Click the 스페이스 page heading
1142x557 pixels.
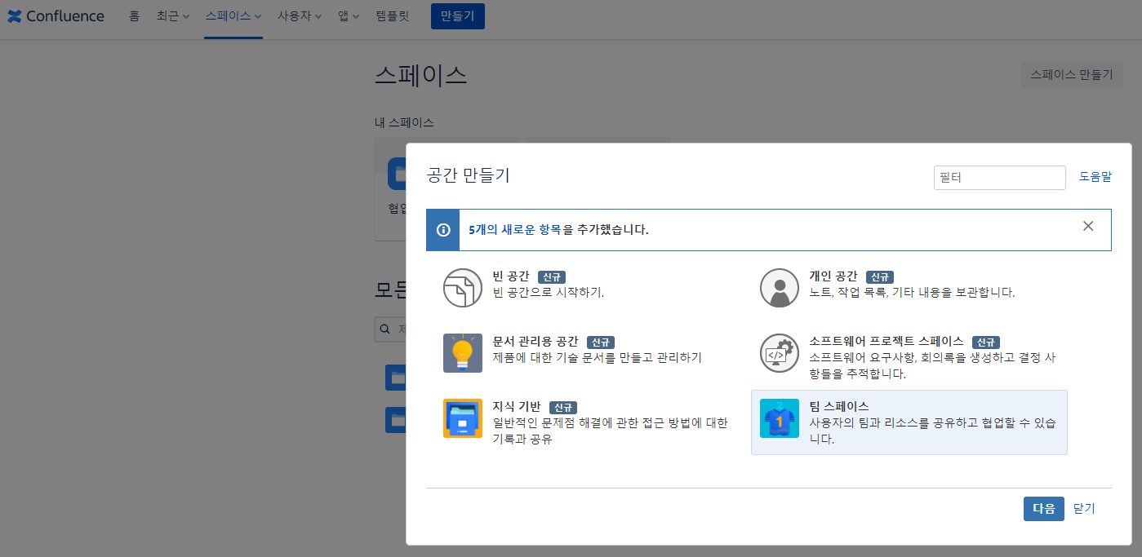(x=420, y=75)
